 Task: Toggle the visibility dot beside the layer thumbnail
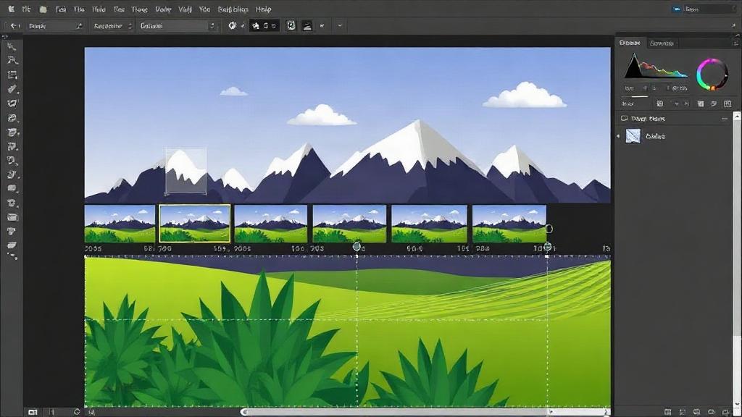(619, 136)
